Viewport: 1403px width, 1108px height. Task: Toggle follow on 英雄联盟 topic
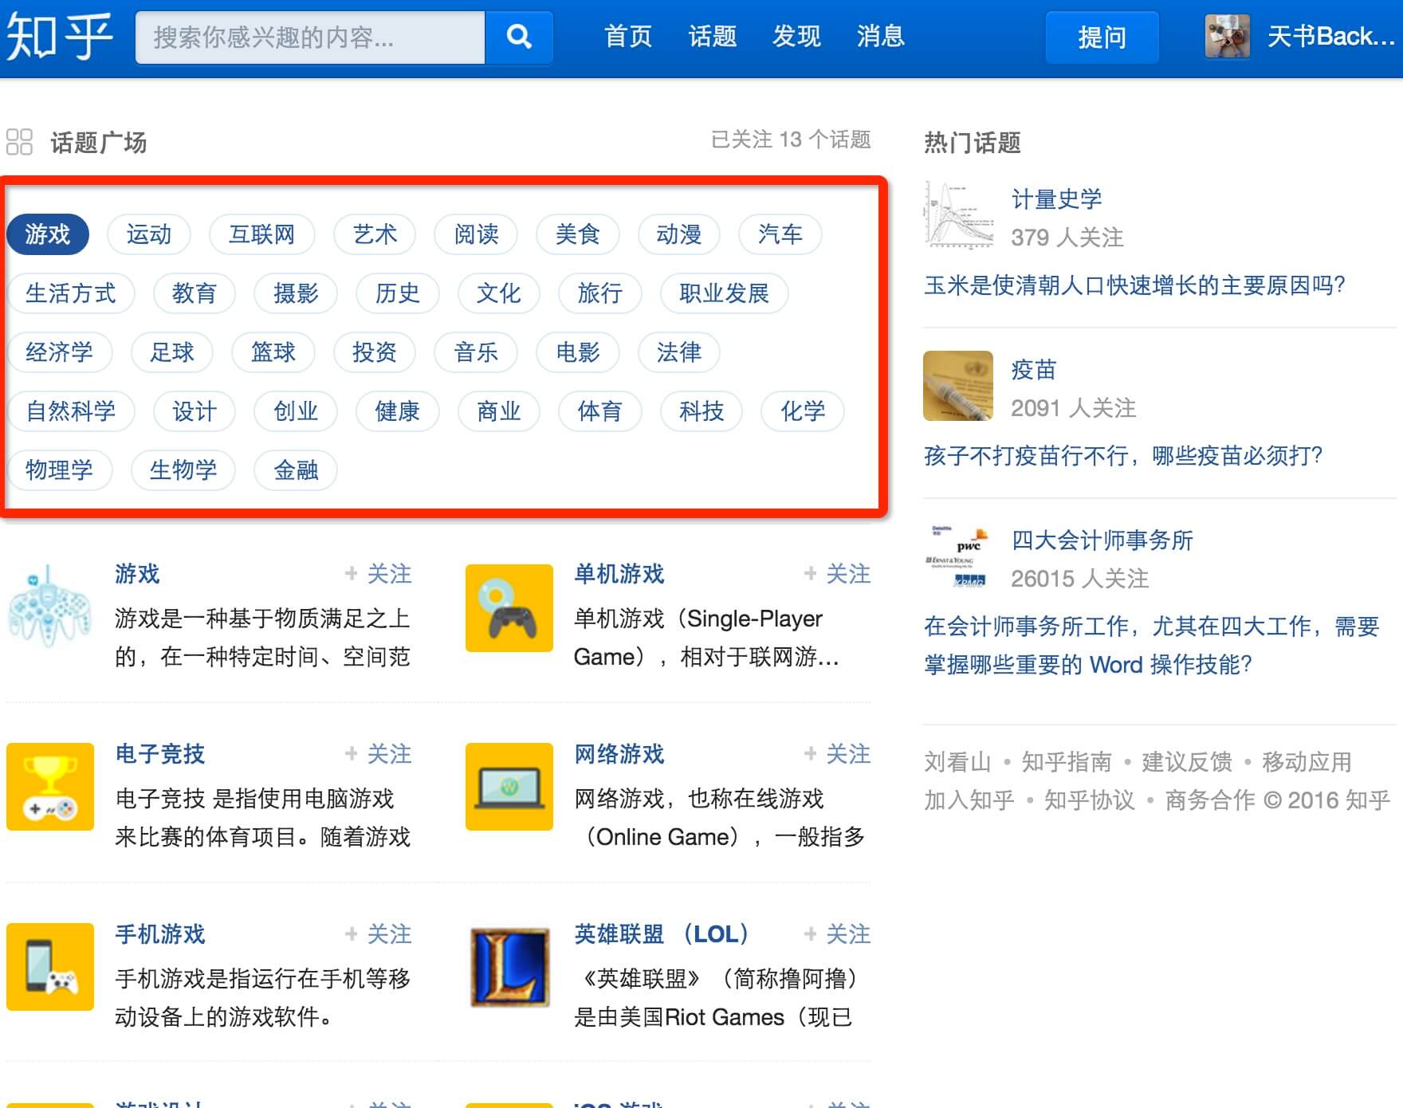[837, 934]
